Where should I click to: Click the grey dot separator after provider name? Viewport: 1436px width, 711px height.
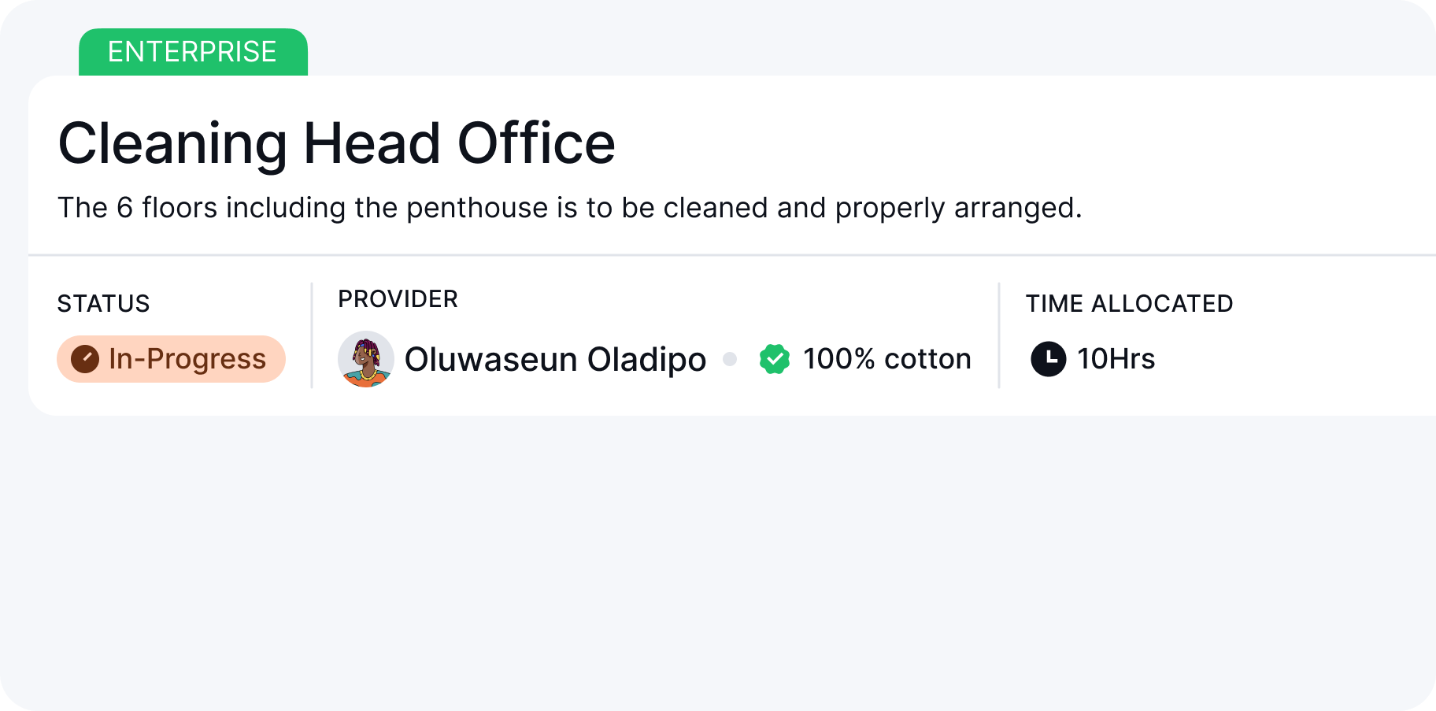pyautogui.click(x=730, y=359)
